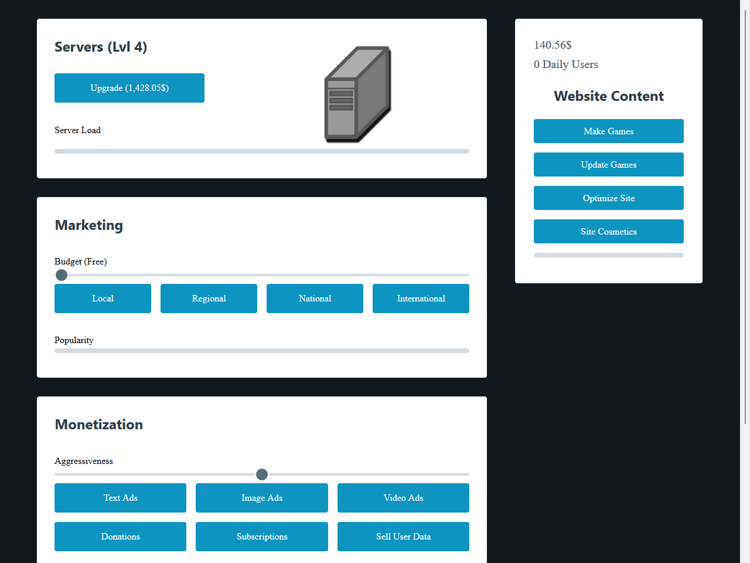Click the server tower image
The height and width of the screenshot is (563, 750).
[x=358, y=94]
